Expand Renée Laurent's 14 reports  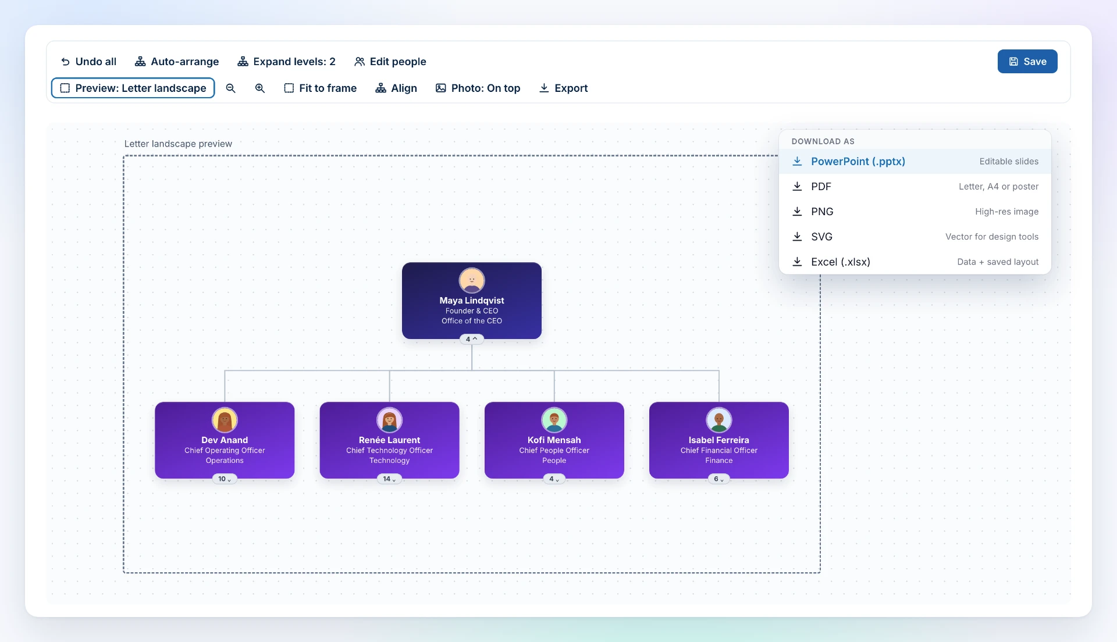pyautogui.click(x=389, y=479)
